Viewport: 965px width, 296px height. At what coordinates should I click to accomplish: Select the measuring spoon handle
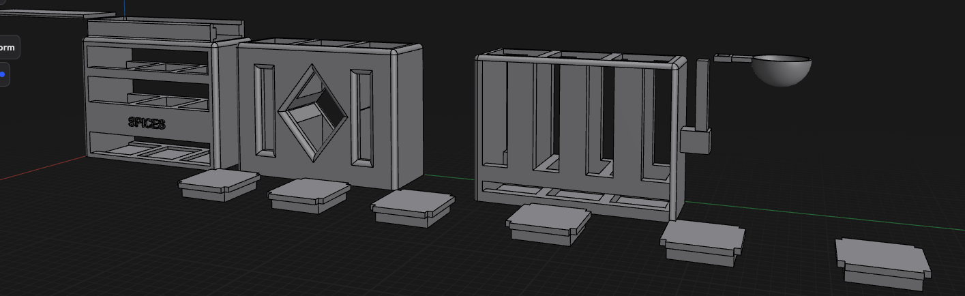pyautogui.click(x=733, y=59)
